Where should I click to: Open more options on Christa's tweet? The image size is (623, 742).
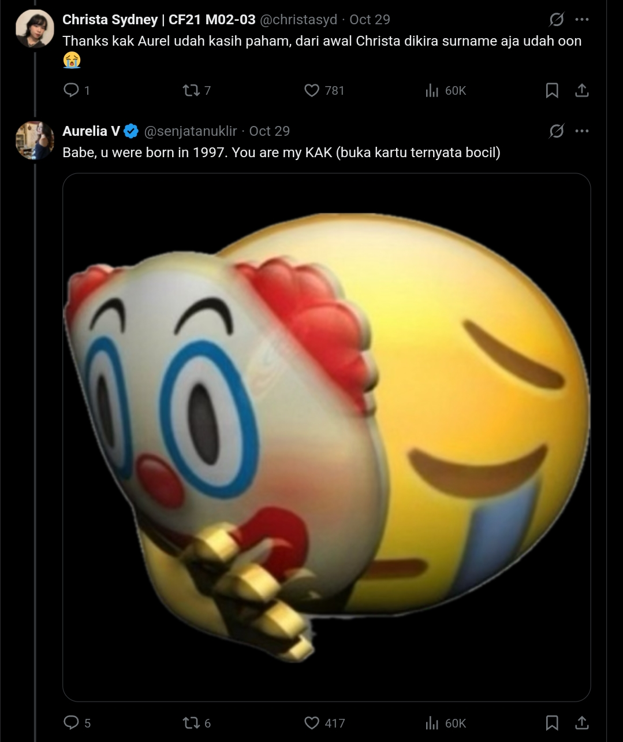(582, 20)
